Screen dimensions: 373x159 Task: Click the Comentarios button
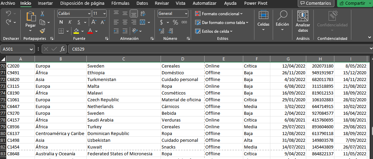click(x=316, y=3)
